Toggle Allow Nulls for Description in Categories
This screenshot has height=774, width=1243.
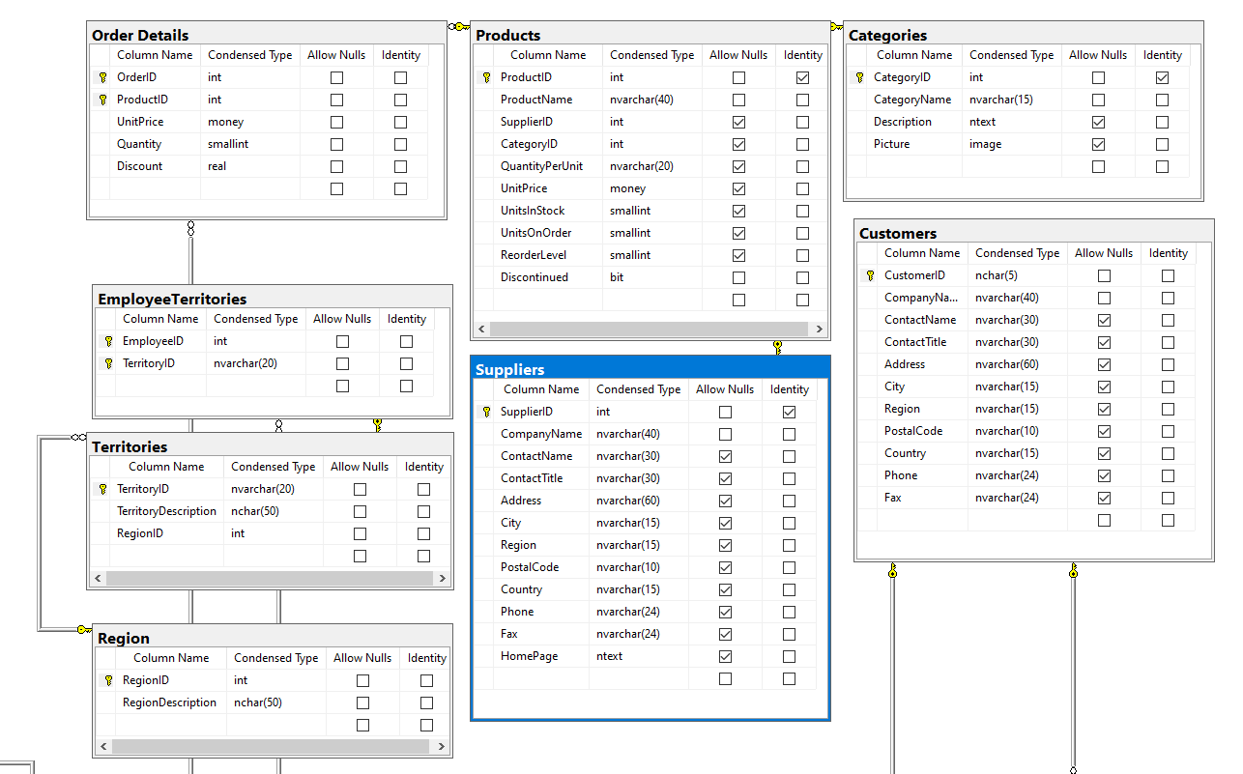1098,122
